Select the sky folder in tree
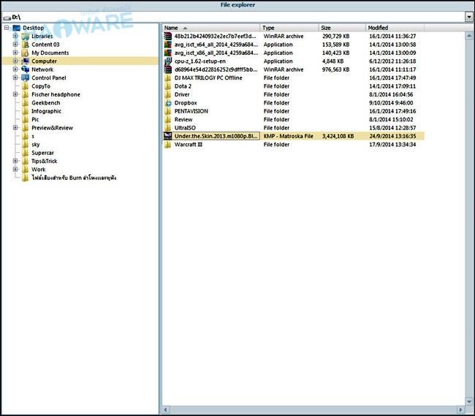Image resolution: width=475 pixels, height=416 pixels. tap(36, 145)
